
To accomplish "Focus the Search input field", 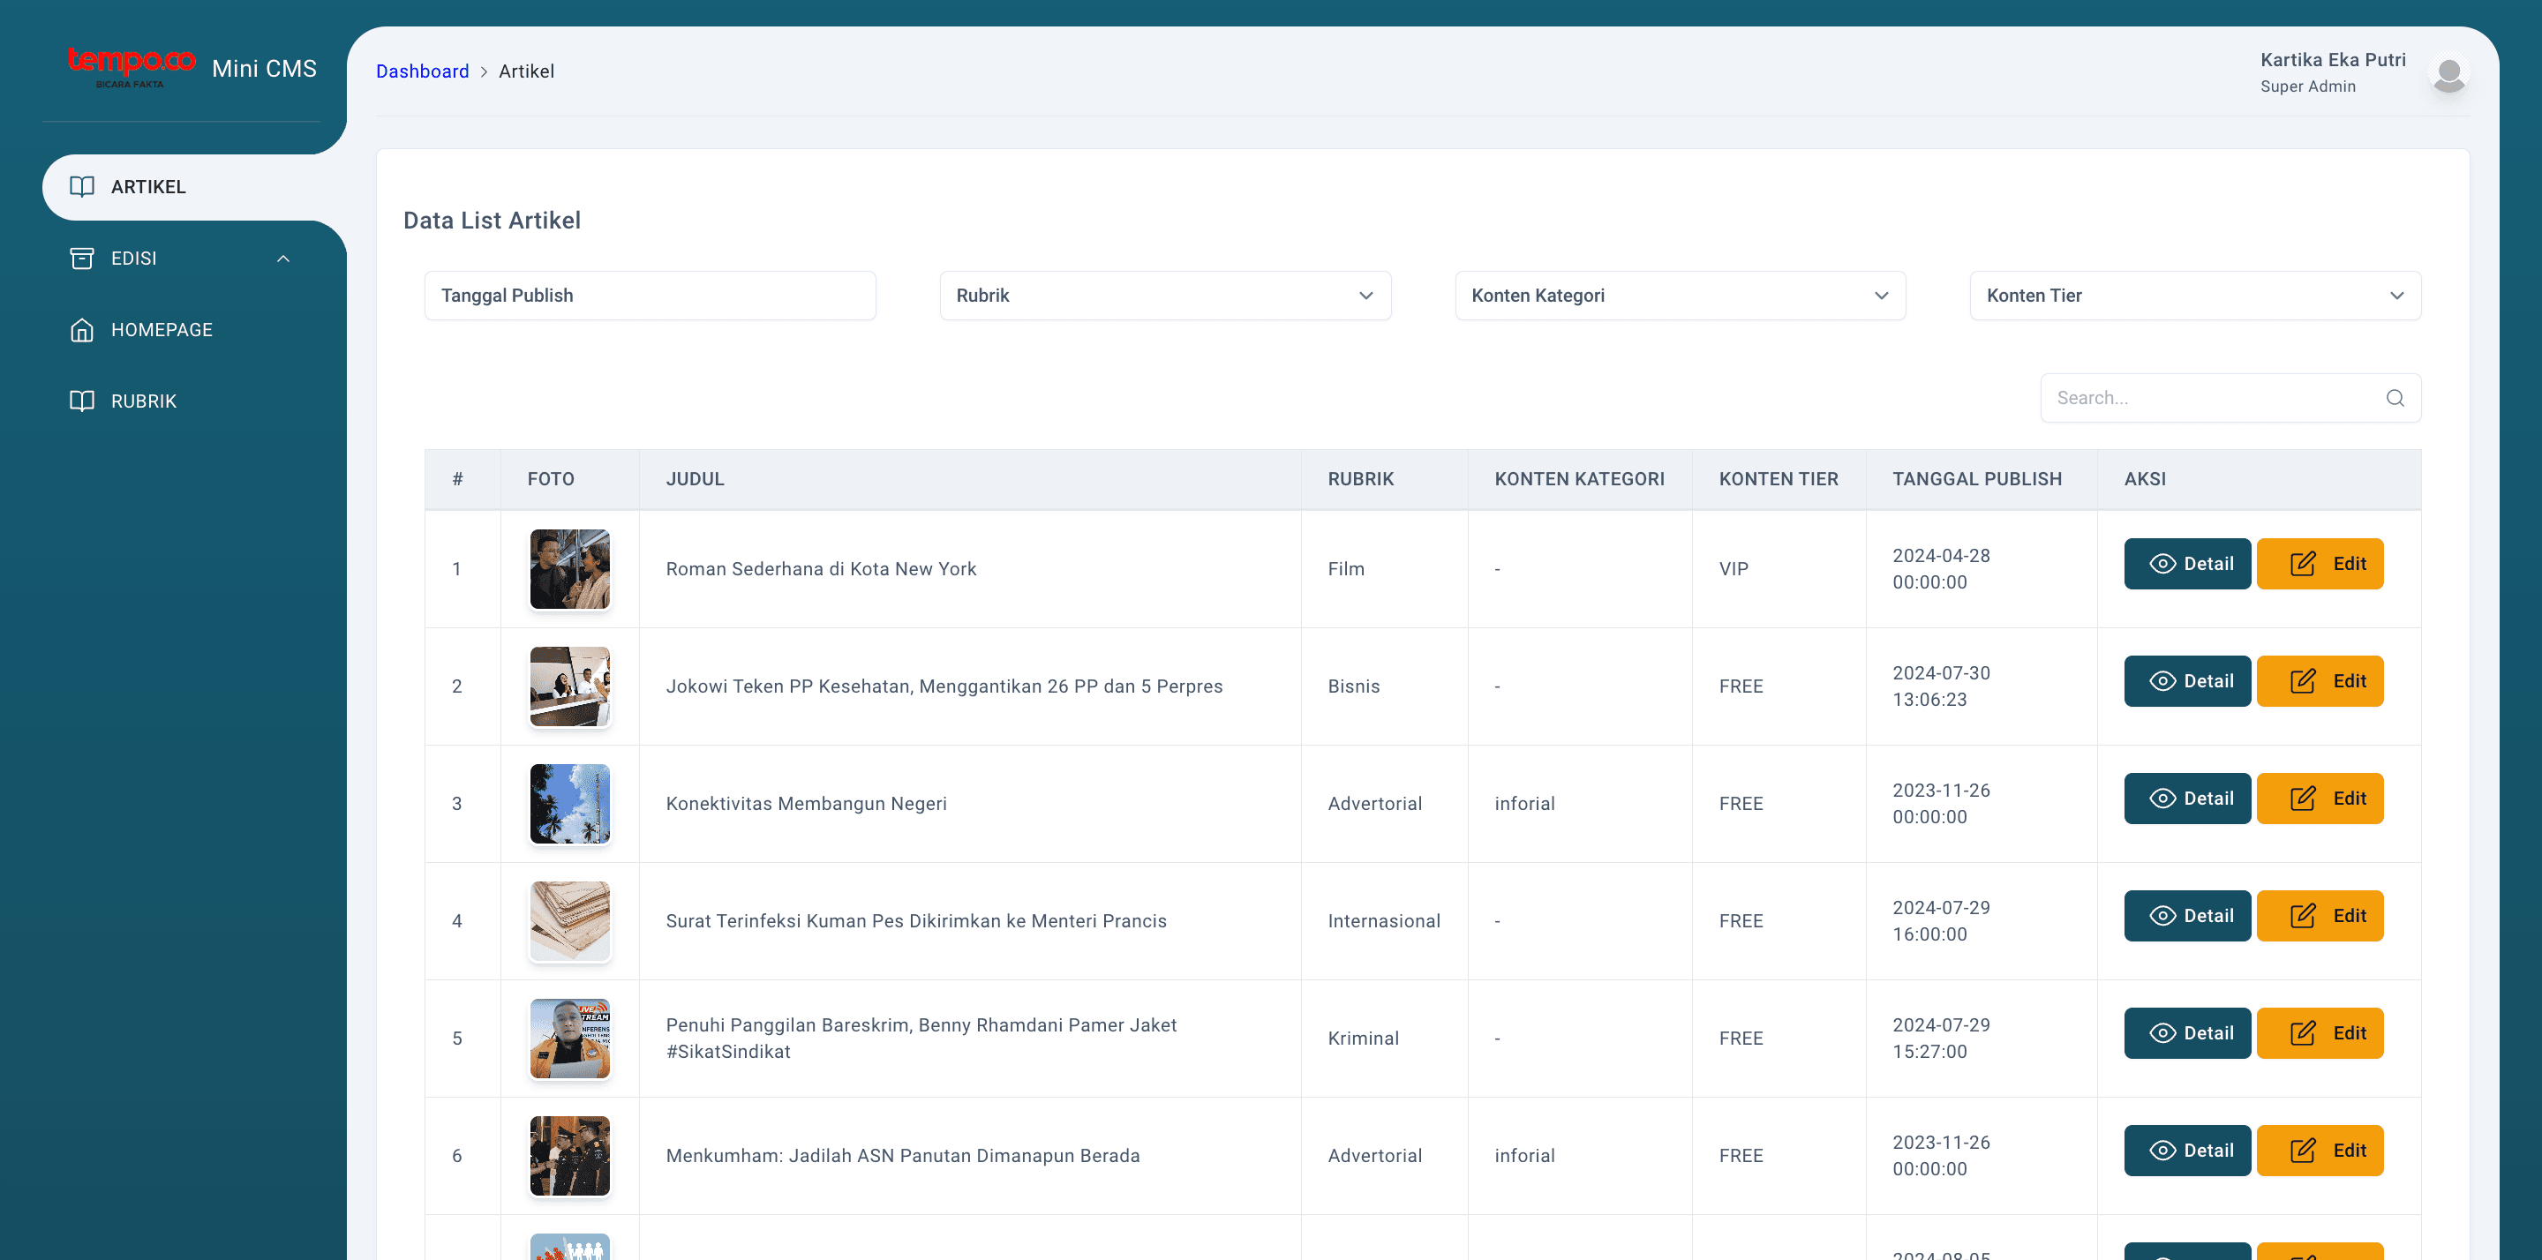I will [x=2230, y=398].
